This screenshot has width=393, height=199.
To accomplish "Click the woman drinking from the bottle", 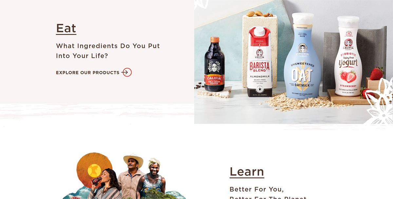I will [105, 184].
